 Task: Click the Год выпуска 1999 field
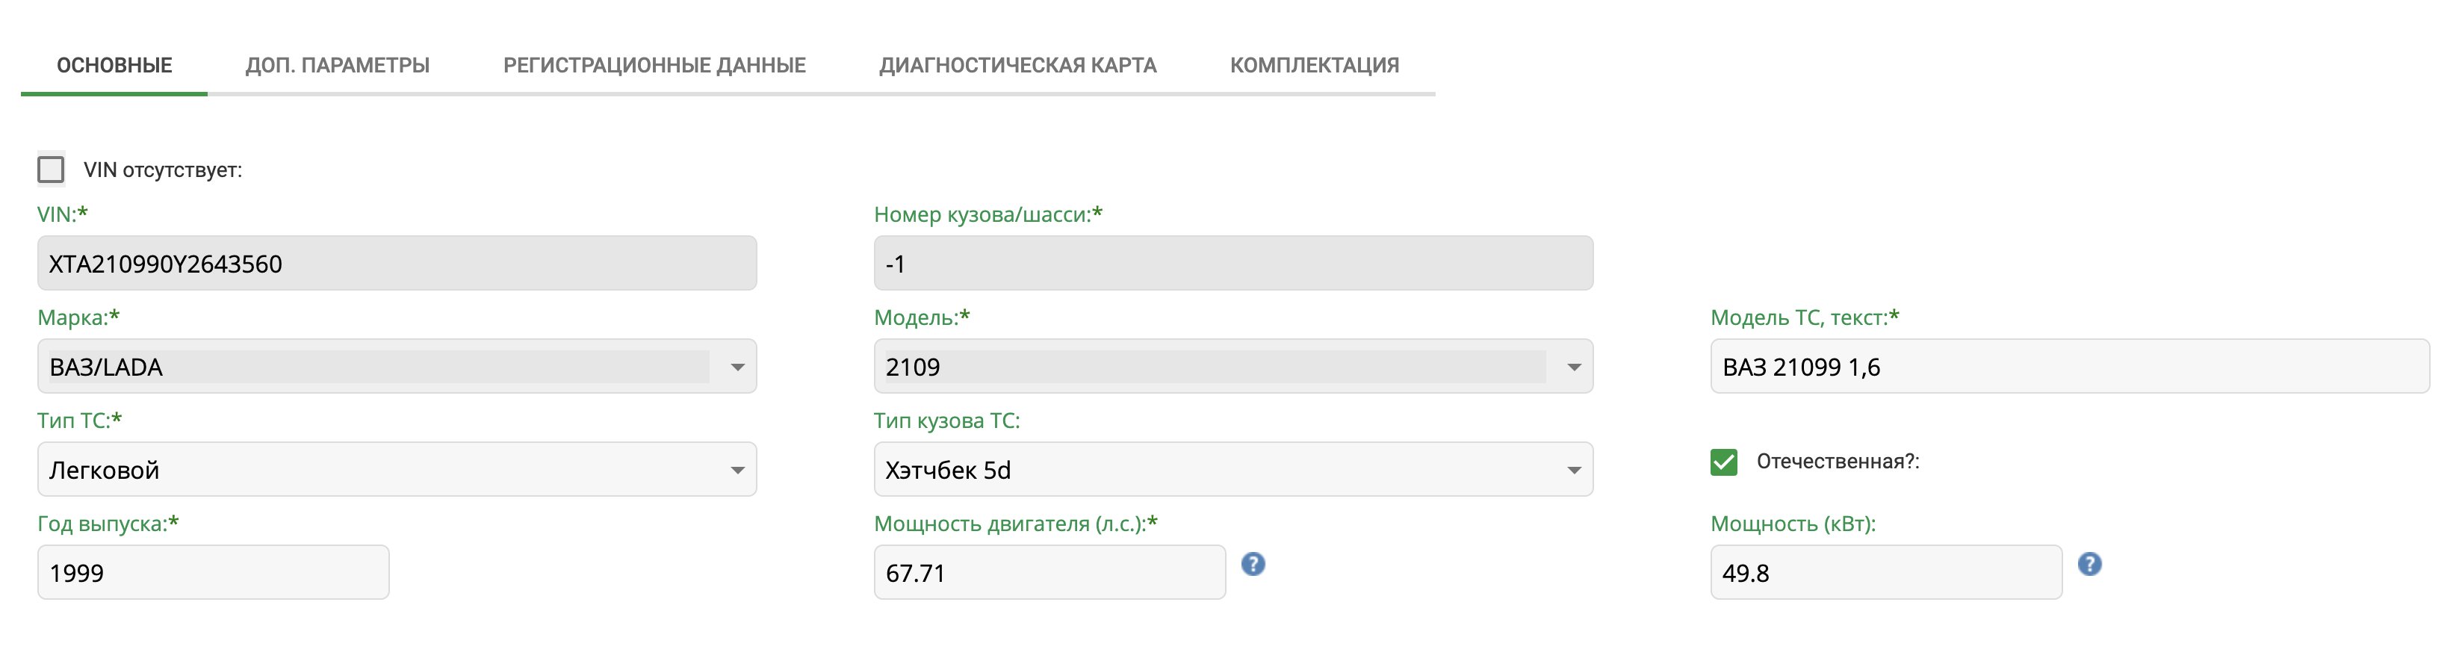(213, 572)
